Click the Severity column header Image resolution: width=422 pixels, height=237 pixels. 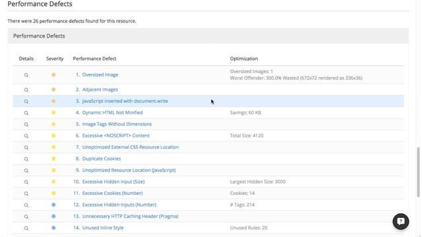55,59
